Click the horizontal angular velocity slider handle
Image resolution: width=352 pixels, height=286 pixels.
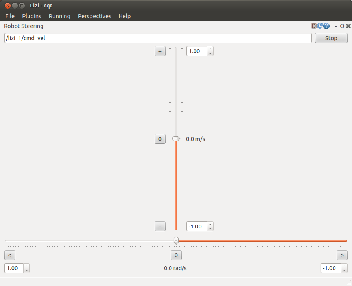(176, 240)
